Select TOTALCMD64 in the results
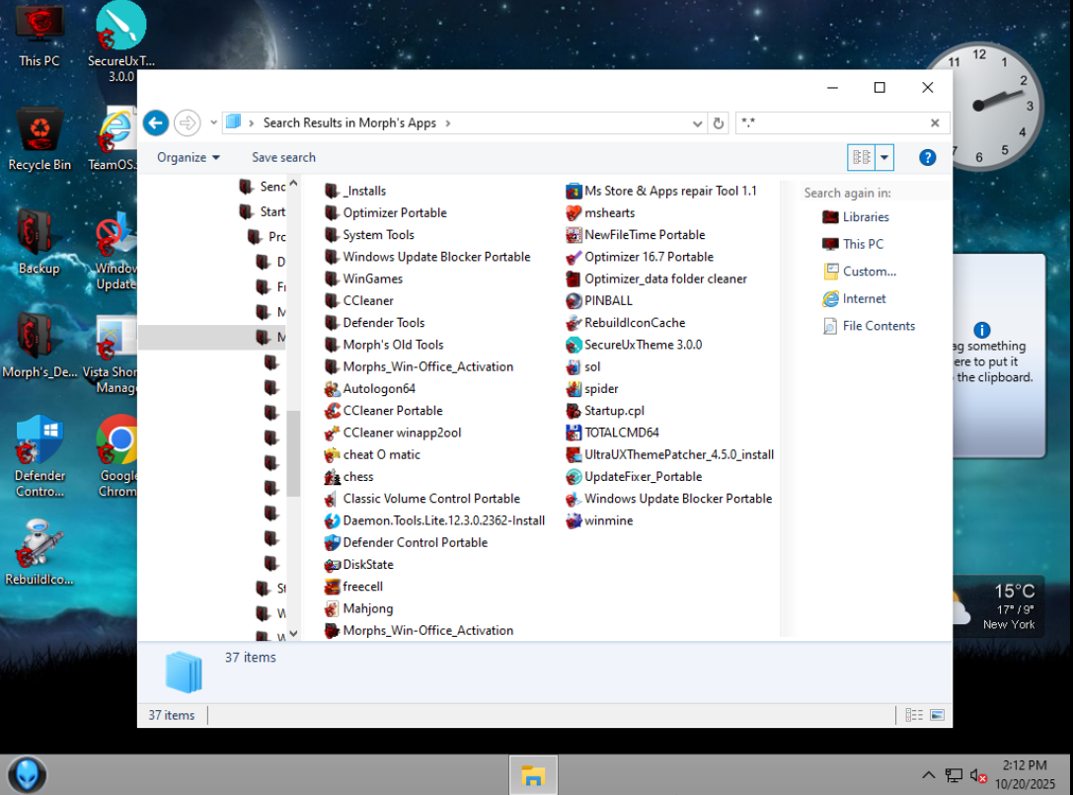The image size is (1073, 795). pyautogui.click(x=621, y=433)
